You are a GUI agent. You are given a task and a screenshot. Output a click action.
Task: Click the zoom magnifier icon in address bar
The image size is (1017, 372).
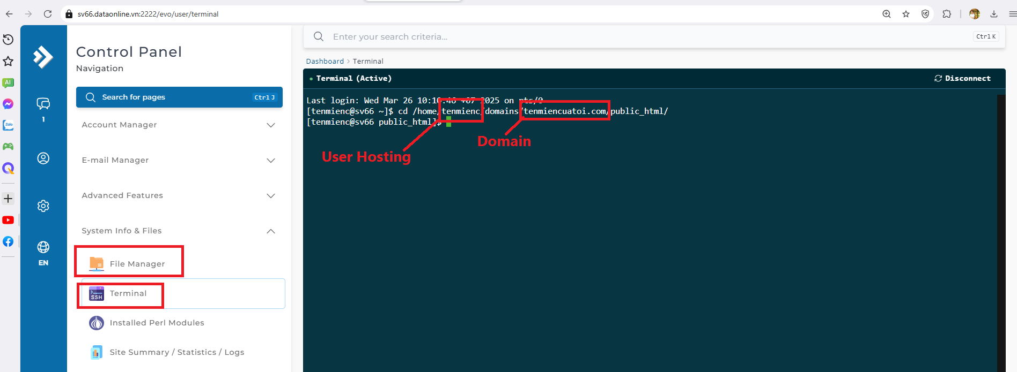click(887, 14)
